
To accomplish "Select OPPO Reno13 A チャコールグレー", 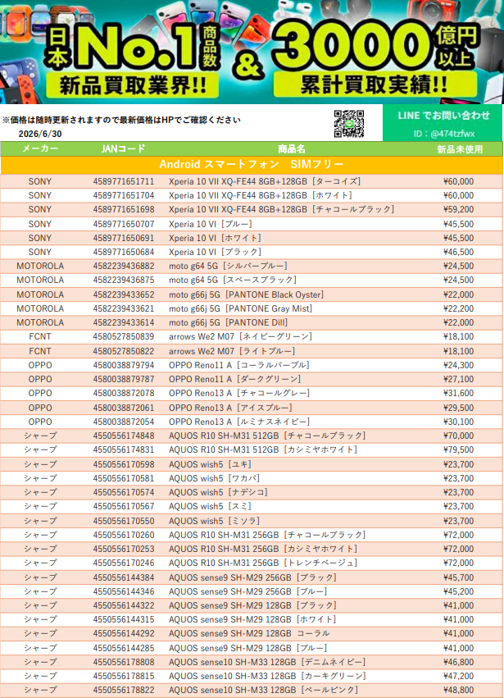I will click(239, 393).
